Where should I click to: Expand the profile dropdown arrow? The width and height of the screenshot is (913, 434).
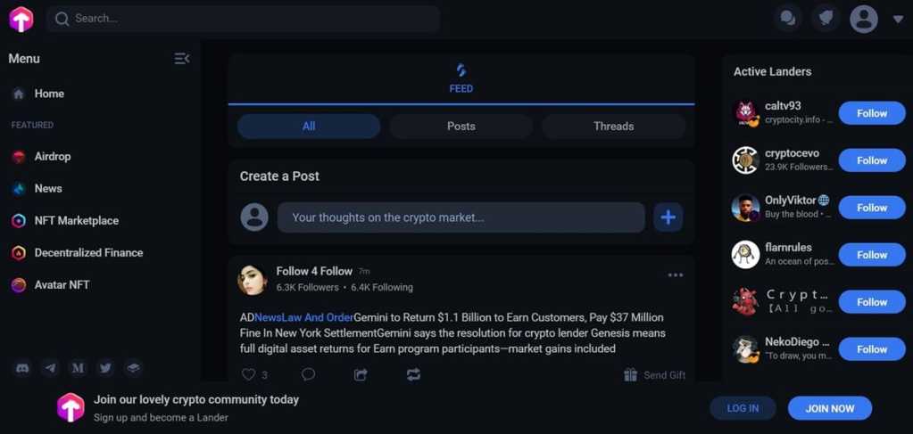(x=898, y=19)
